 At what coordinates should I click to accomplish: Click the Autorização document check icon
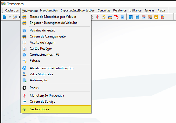[x=24, y=80]
